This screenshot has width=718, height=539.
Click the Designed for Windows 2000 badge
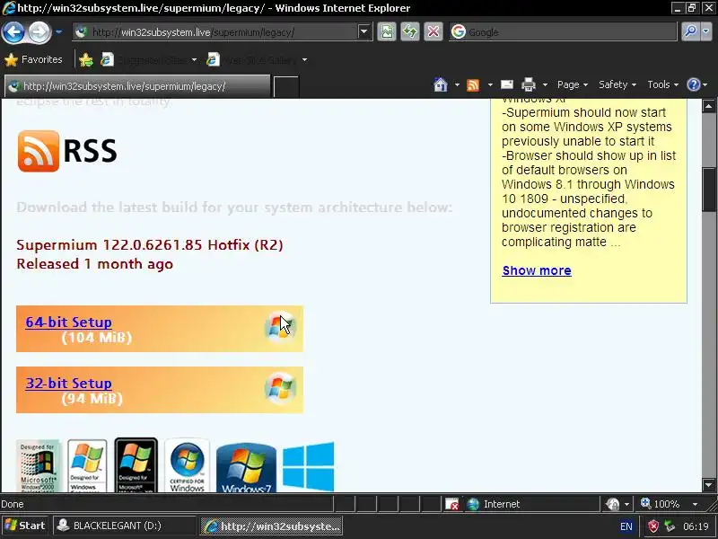39,465
